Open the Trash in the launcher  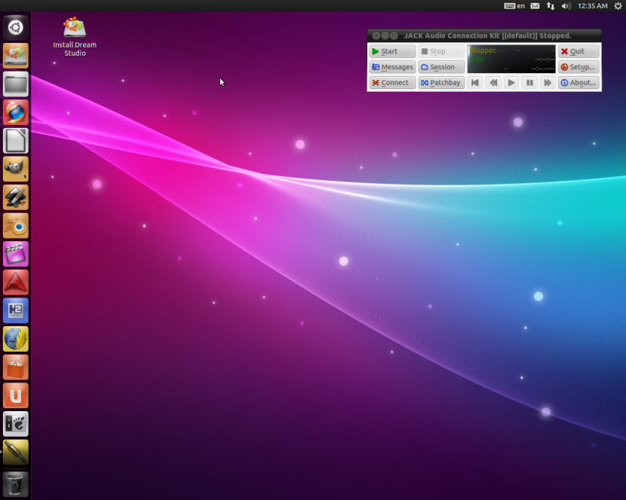pyautogui.click(x=16, y=483)
